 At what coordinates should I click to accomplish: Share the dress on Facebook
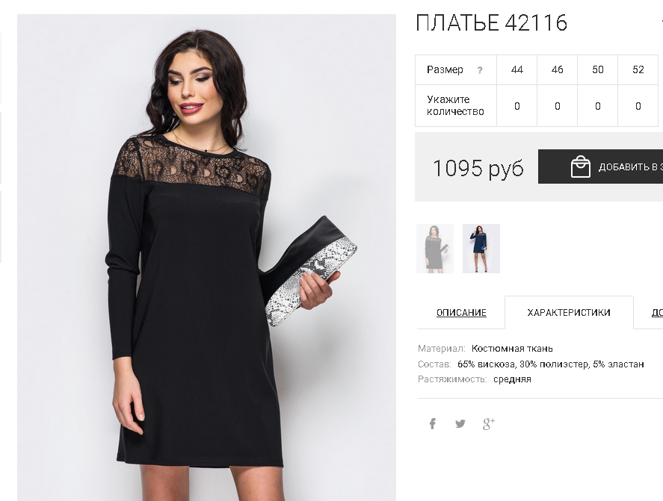pos(432,423)
